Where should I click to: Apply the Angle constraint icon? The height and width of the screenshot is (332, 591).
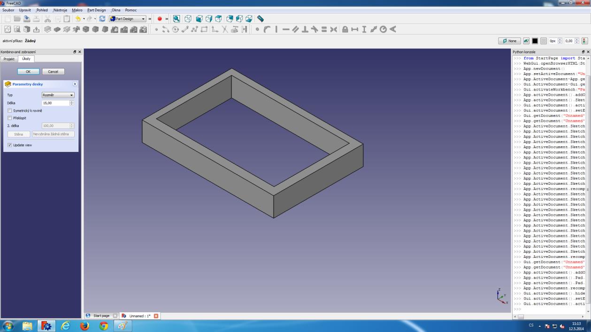pyautogui.click(x=393, y=29)
